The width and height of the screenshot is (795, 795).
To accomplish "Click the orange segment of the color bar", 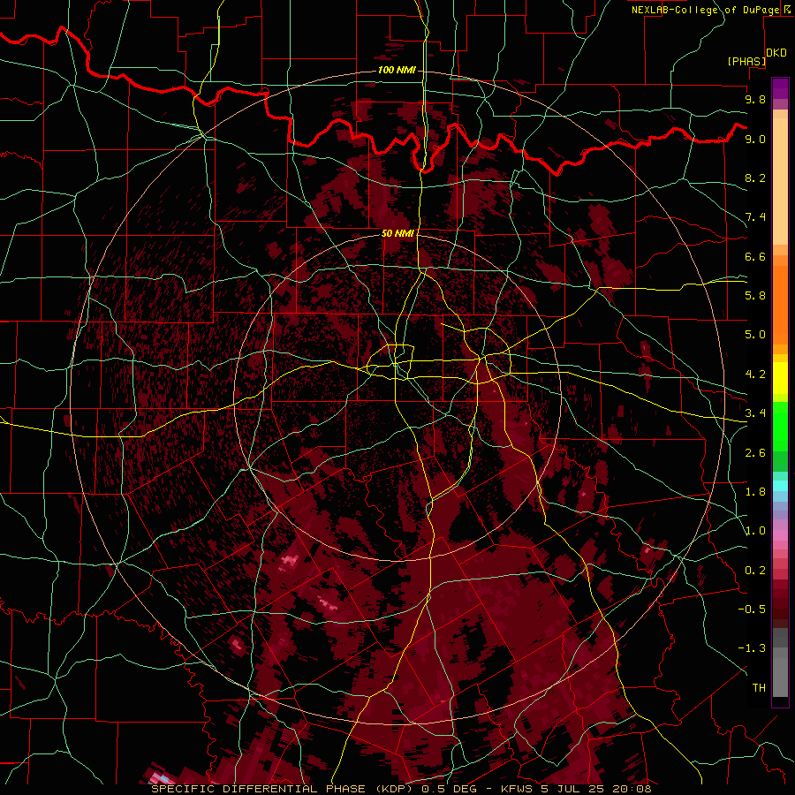I will tap(780, 306).
